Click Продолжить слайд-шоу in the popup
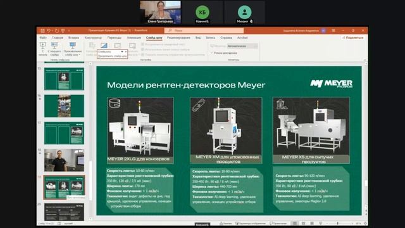 (x=113, y=56)
